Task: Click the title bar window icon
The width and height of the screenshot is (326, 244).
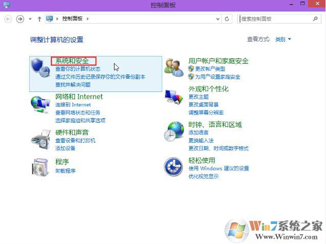Action: click(6, 5)
